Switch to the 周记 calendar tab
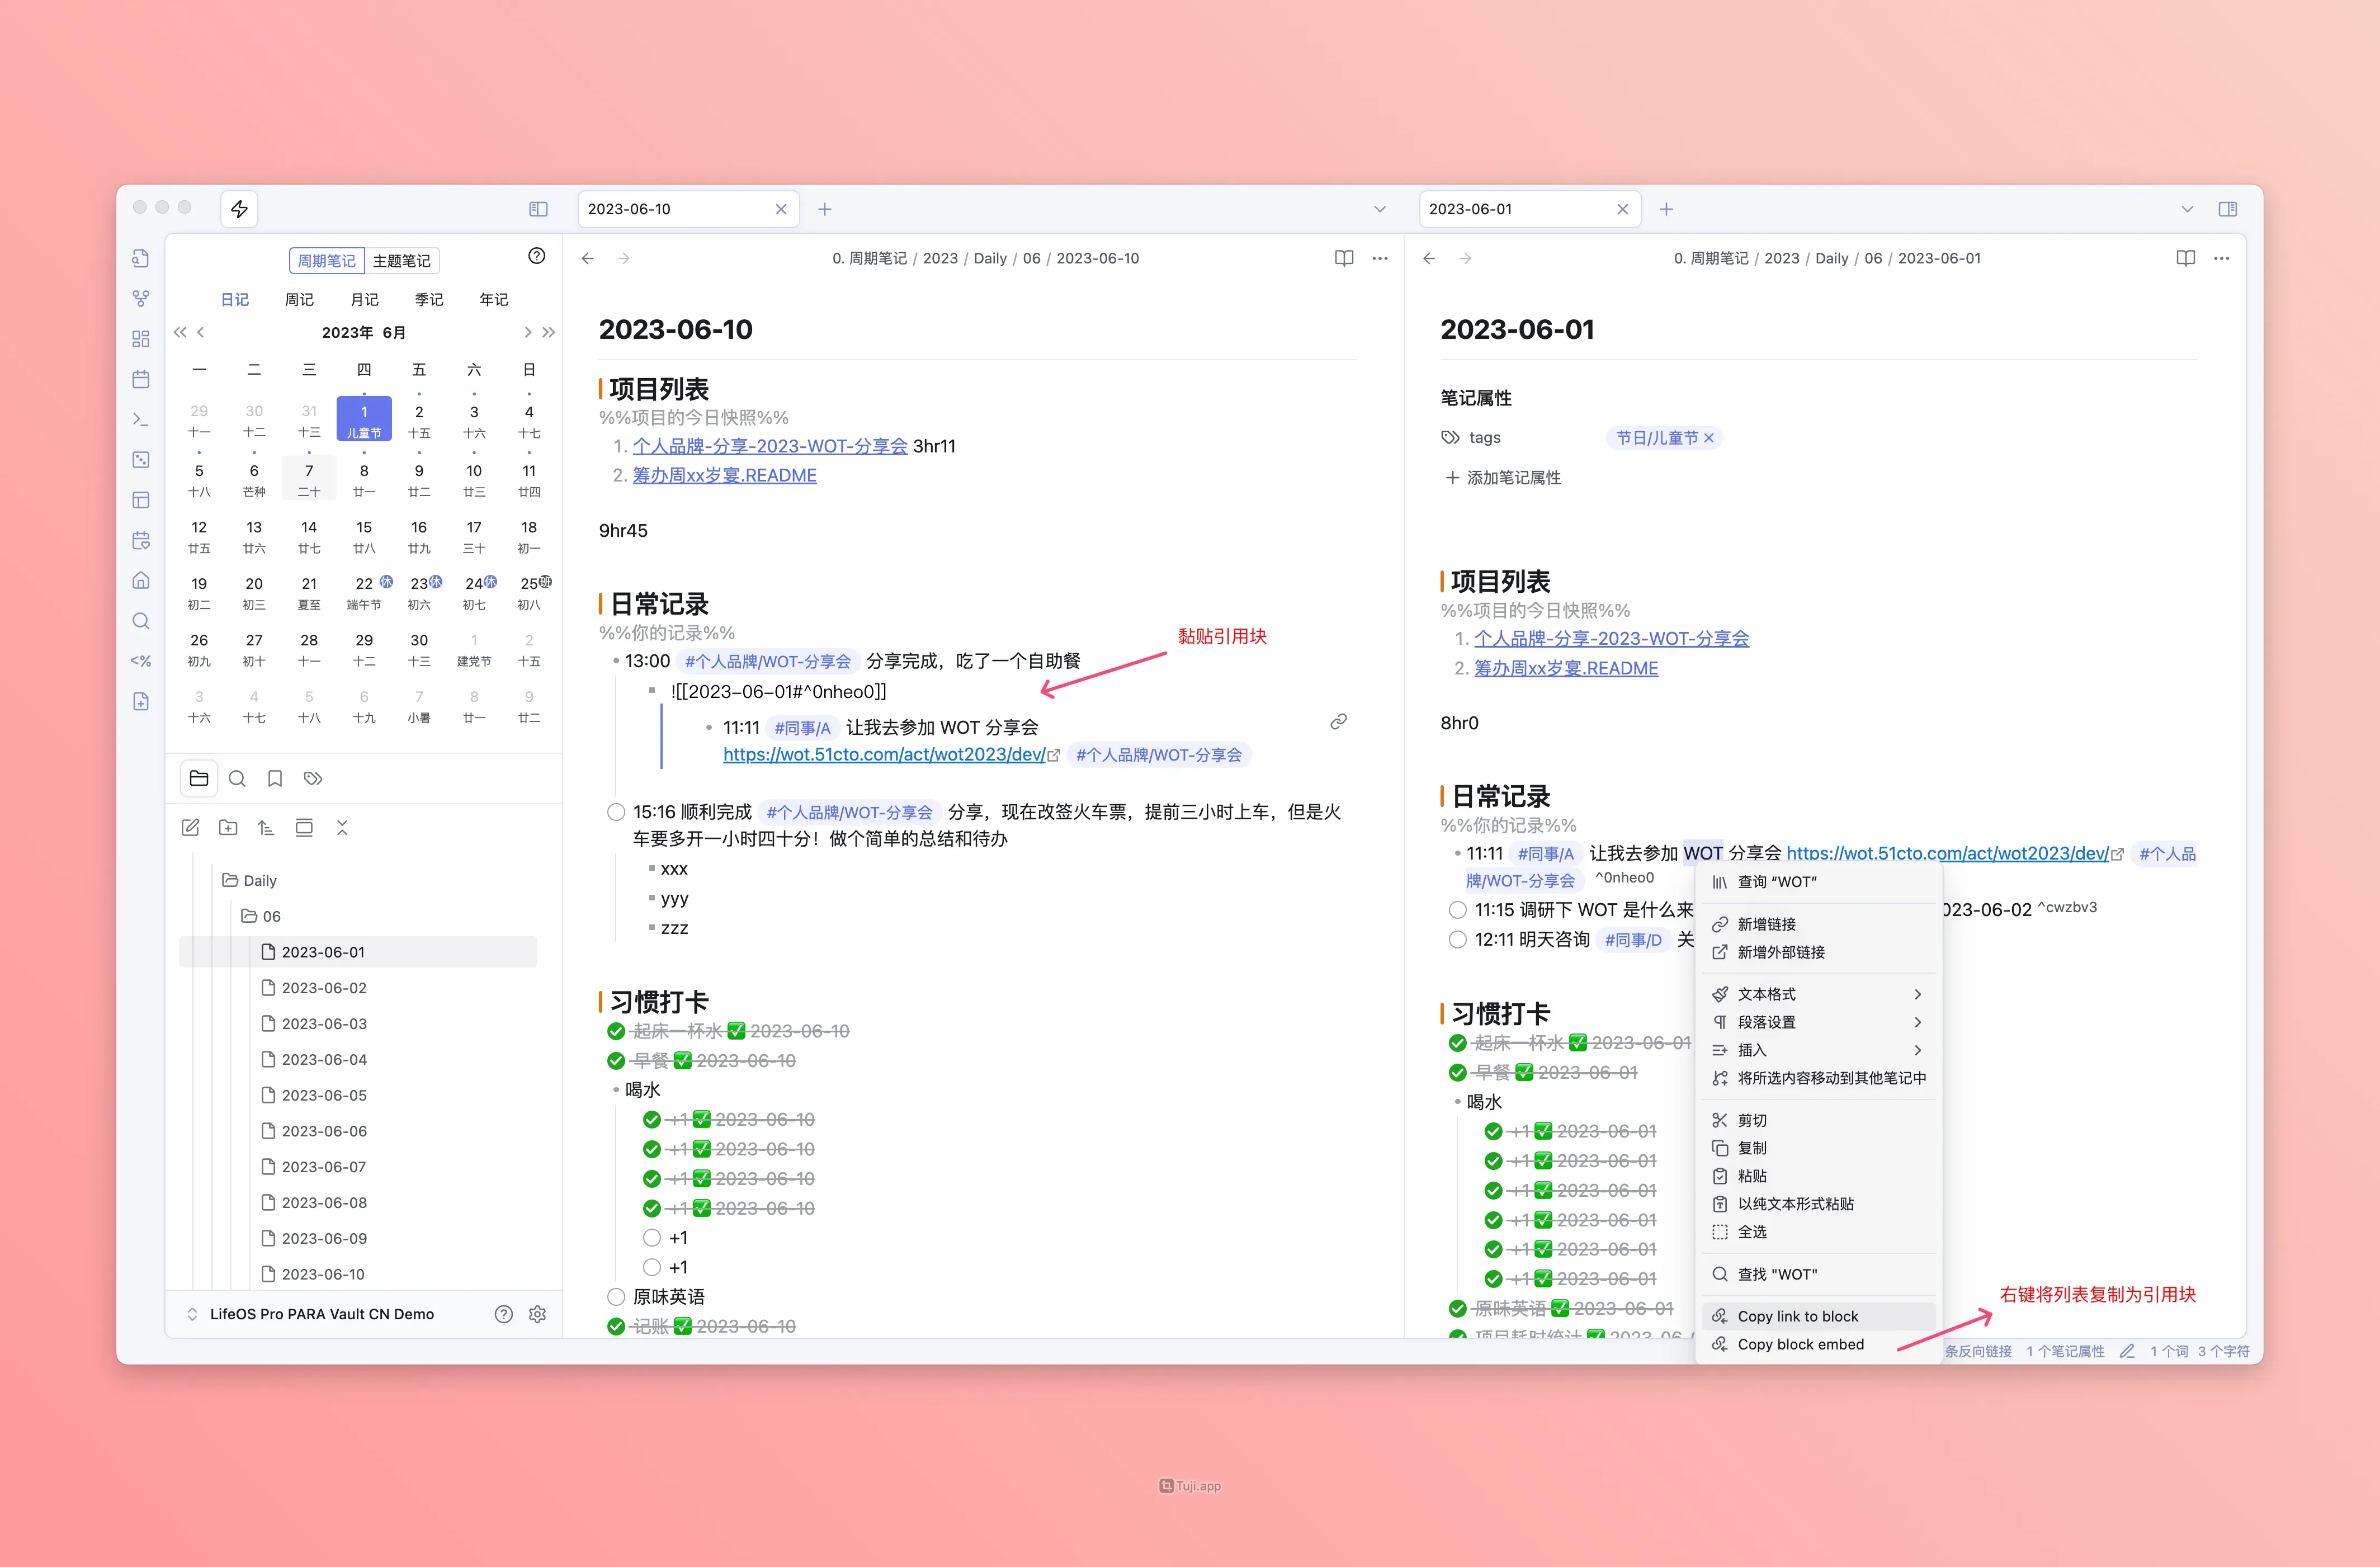The width and height of the screenshot is (2380, 1567). click(x=299, y=299)
